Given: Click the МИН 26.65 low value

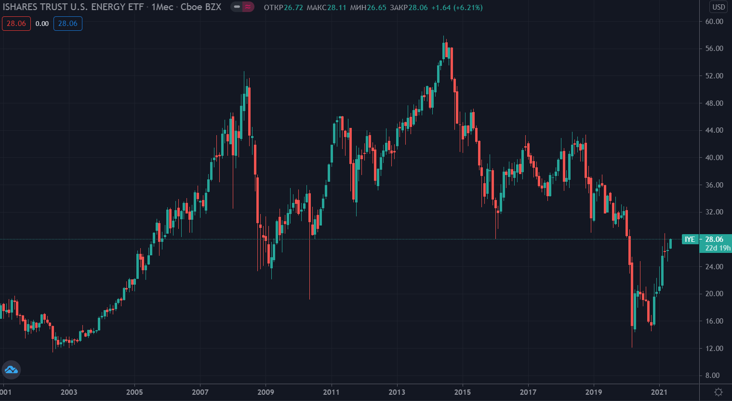Looking at the screenshot, I should (x=368, y=8).
